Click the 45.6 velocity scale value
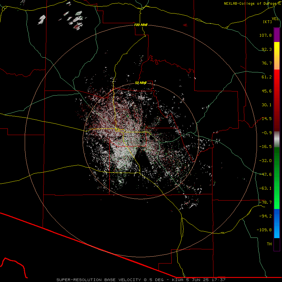The height and width of the screenshot is (282, 282). tap(267, 91)
